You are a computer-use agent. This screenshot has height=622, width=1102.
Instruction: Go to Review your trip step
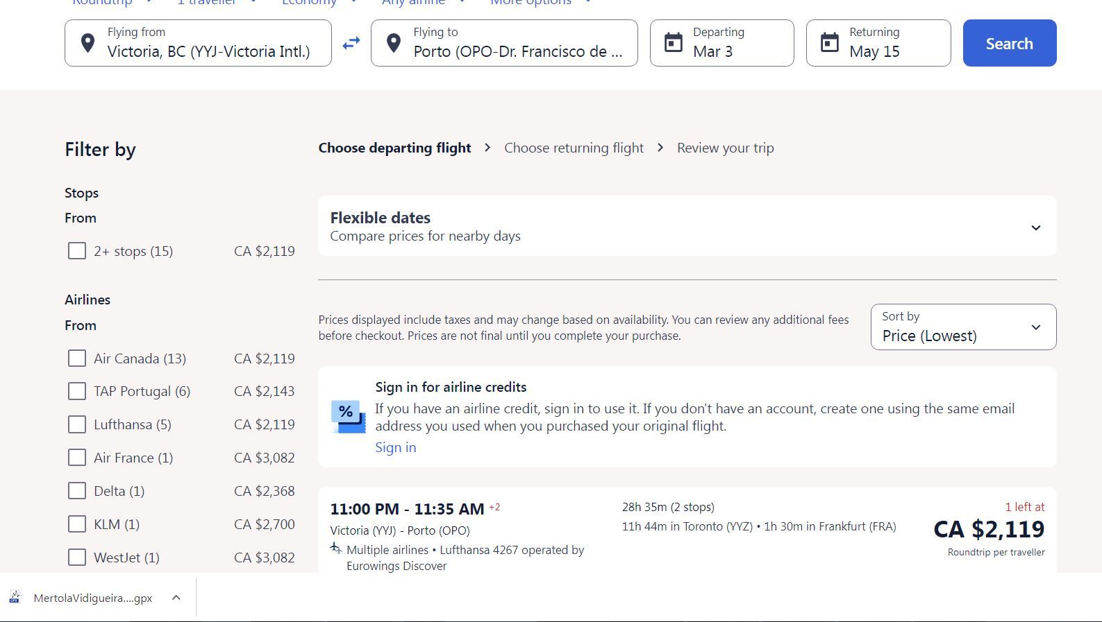pyautogui.click(x=725, y=148)
